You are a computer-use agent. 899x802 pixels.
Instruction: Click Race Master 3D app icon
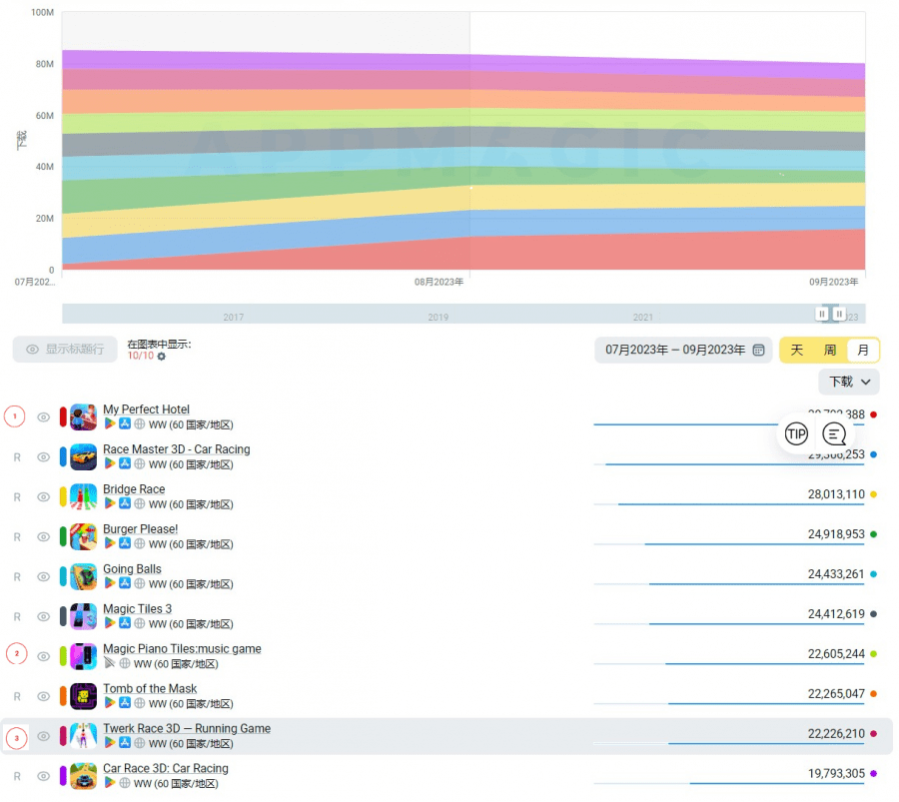coord(84,457)
